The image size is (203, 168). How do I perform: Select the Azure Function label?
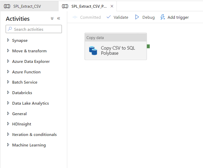[x=26, y=72]
